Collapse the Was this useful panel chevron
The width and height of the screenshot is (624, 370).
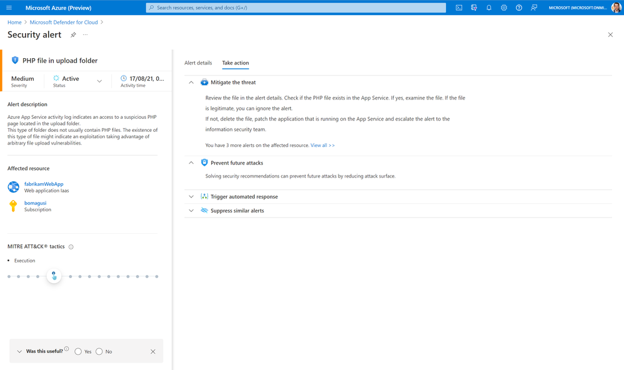(19, 351)
